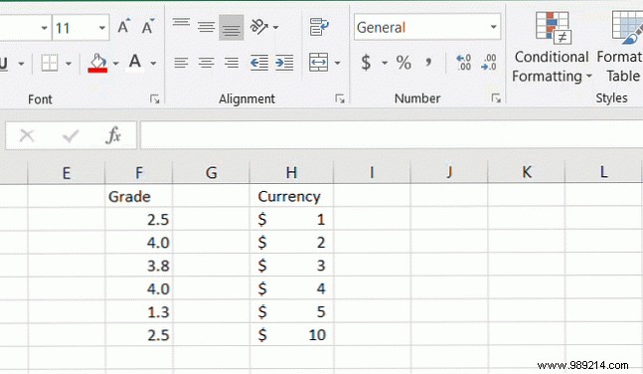Open the font size 11 dropdown
The width and height of the screenshot is (643, 374).
(102, 28)
